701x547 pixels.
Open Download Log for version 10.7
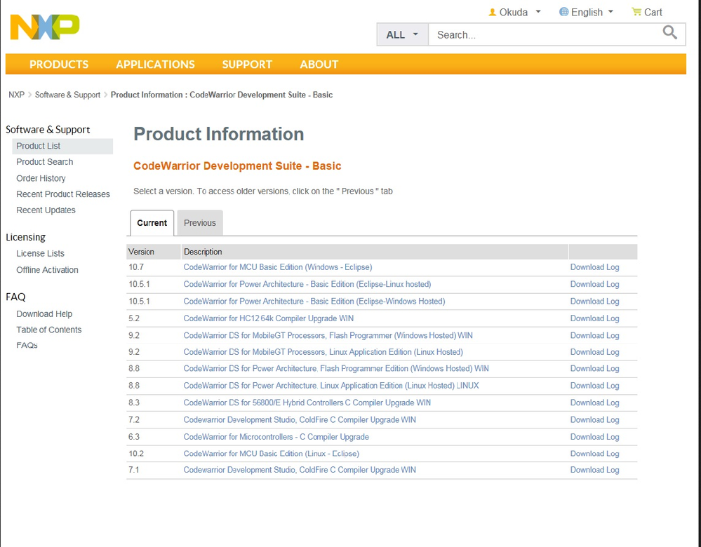coord(594,267)
